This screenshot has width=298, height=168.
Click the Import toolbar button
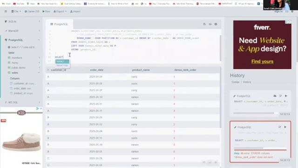pyautogui.click(x=75, y=11)
